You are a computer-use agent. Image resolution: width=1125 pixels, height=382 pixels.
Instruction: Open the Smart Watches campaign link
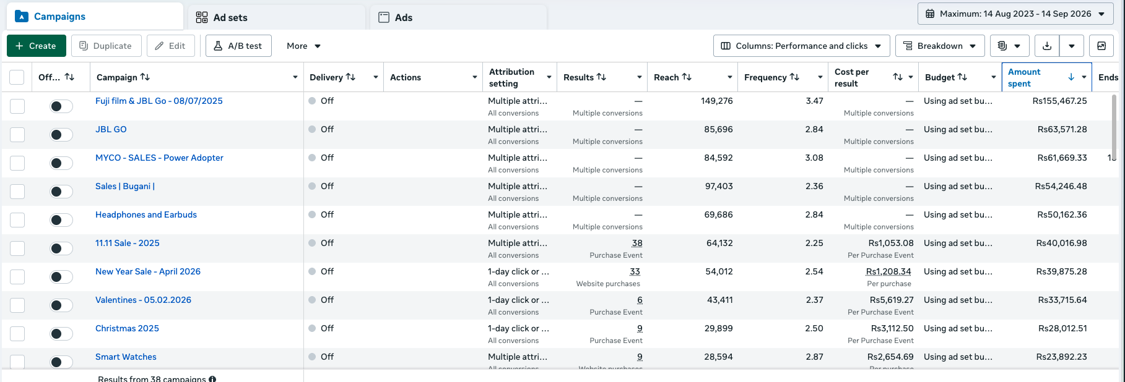[126, 357]
